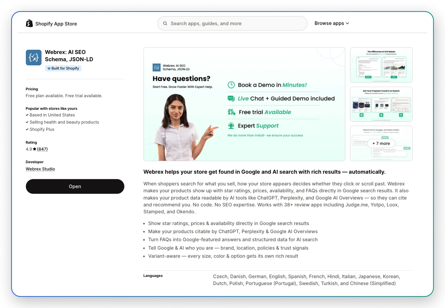Click the bold 'Webrex helps your store get found' heading
Viewport: 445px width, 308px height.
(x=264, y=172)
